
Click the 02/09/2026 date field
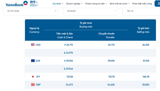[x=31, y=11]
